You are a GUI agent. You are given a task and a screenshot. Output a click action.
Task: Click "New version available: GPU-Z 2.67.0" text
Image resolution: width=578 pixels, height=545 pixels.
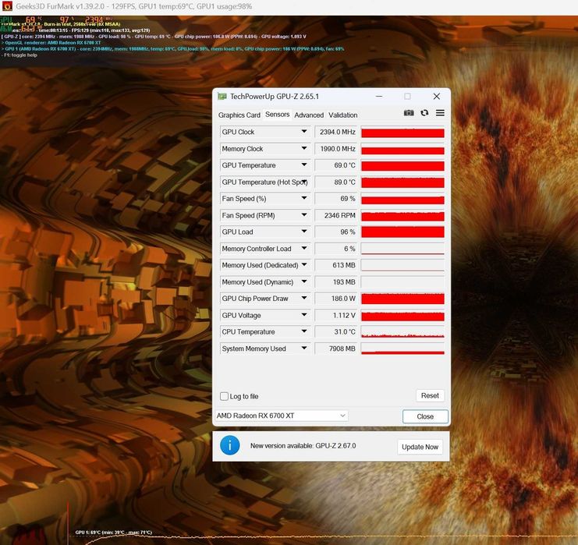click(303, 446)
